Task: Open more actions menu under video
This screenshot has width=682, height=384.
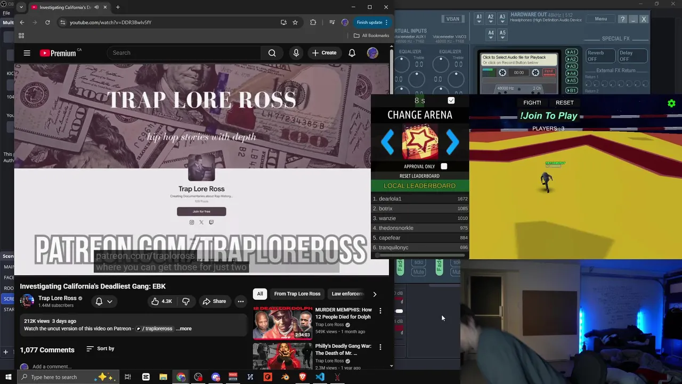Action: [x=241, y=301]
